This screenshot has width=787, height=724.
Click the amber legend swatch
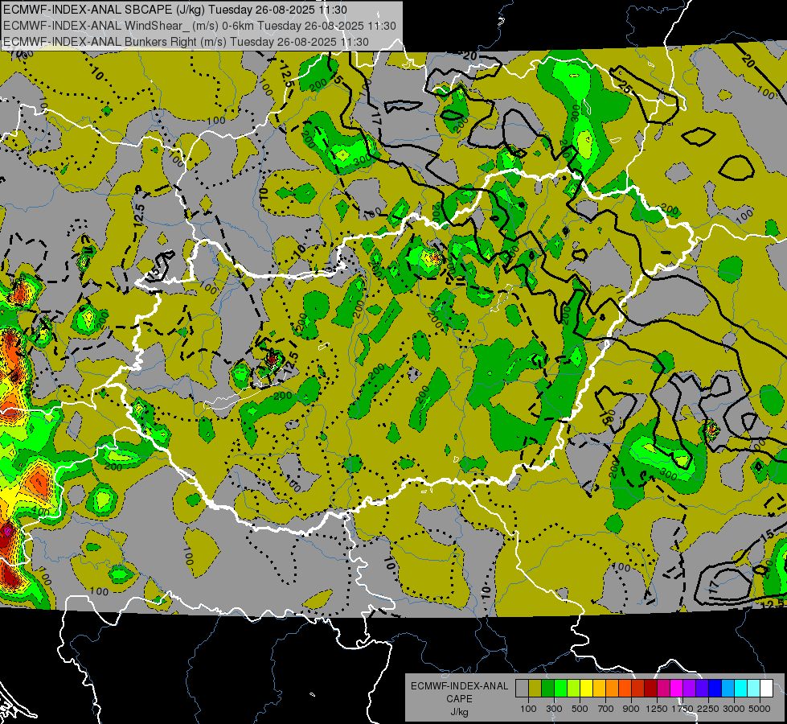click(x=599, y=689)
